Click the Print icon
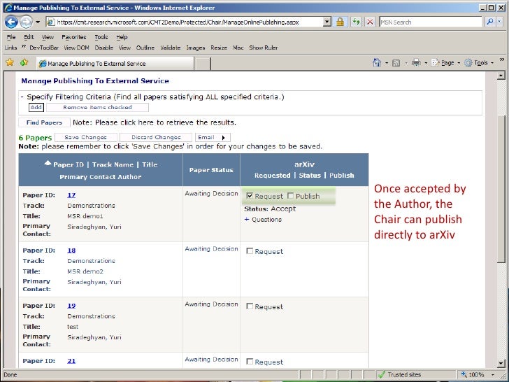Viewport: 509px width, 382px height. (x=416, y=63)
